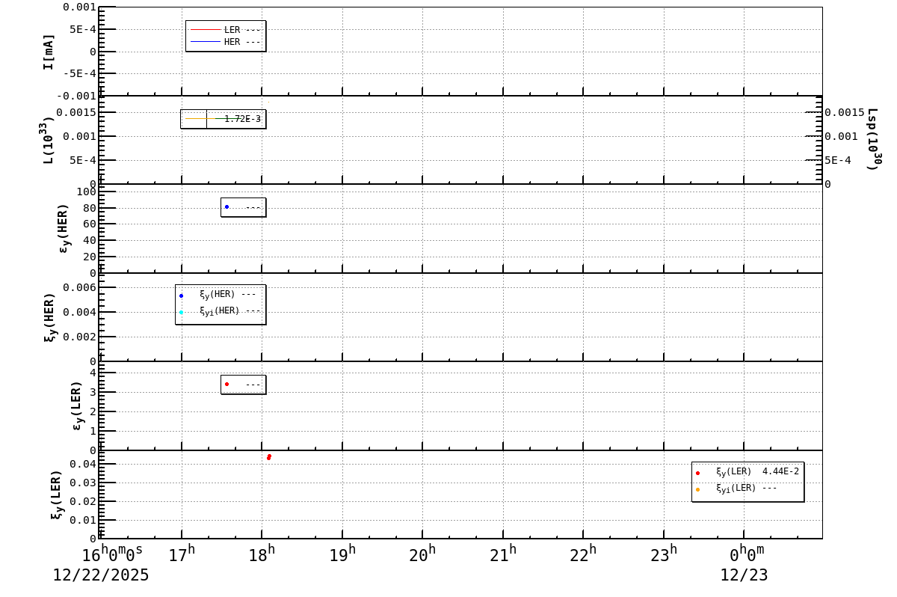Click the red LER legend line marker

tap(206, 29)
